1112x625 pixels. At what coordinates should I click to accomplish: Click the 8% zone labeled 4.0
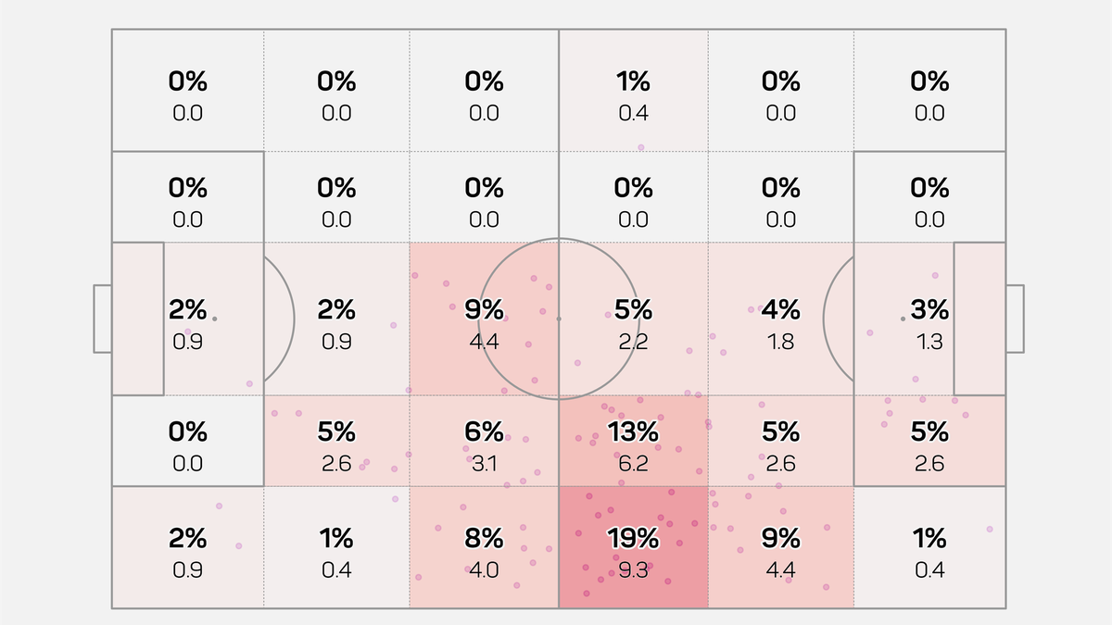click(484, 547)
